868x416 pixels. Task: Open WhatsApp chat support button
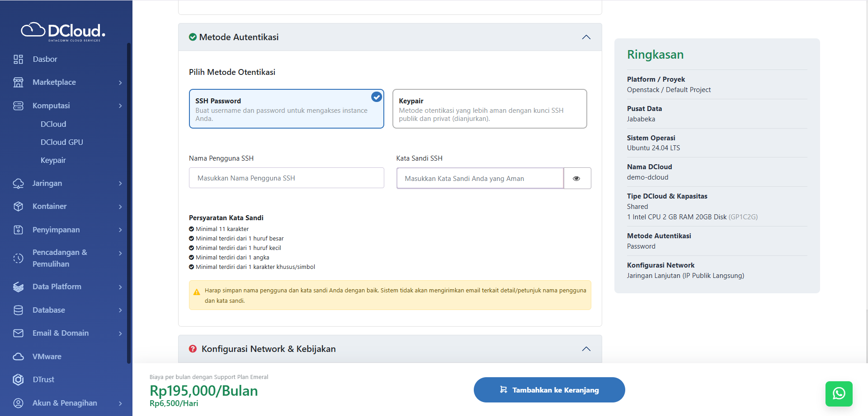click(839, 393)
